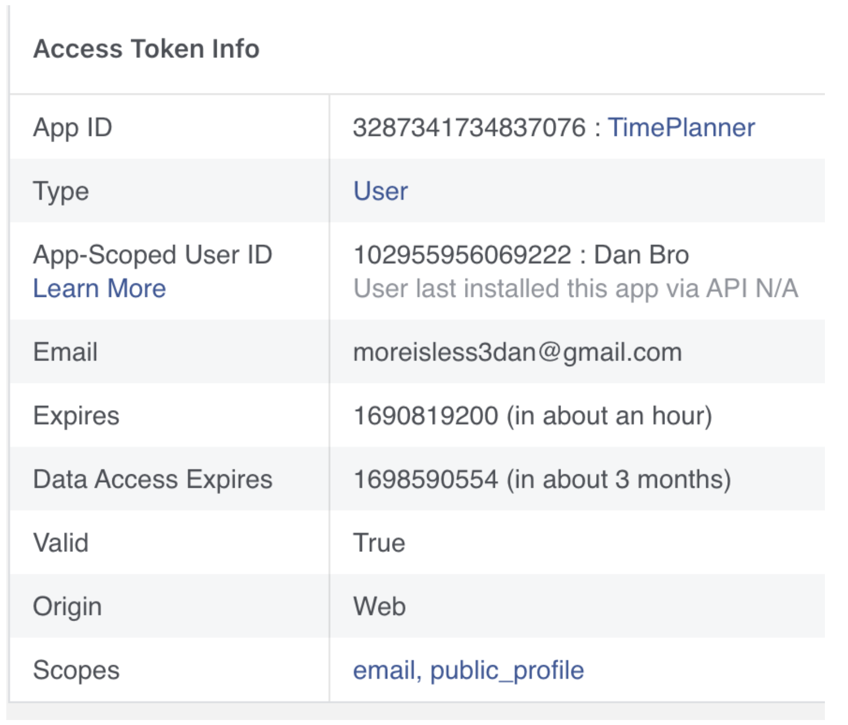This screenshot has width=848, height=725.
Task: Open Learn More about App-Scoped User ID
Action: coord(99,289)
